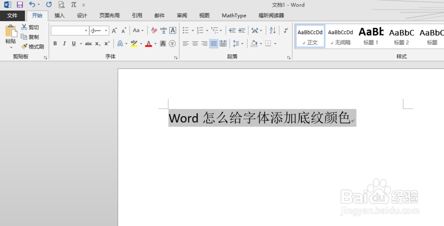Click the Save icon in quick access toolbar
The width and height of the screenshot is (444, 226).
[20, 4]
